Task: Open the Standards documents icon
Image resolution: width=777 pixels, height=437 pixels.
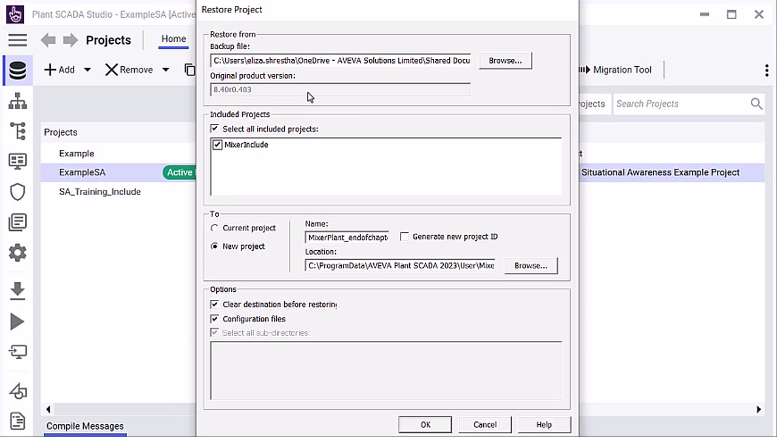Action: [x=18, y=222]
